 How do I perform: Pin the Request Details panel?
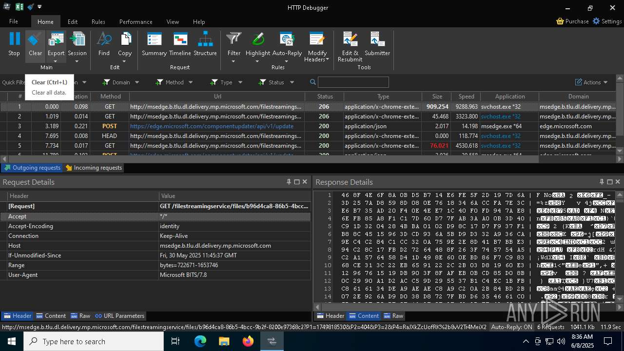pos(289,182)
